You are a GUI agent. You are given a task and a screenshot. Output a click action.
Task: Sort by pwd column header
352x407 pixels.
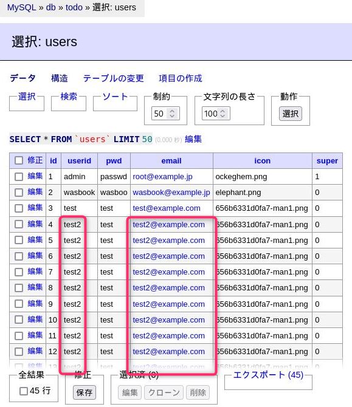(114, 160)
